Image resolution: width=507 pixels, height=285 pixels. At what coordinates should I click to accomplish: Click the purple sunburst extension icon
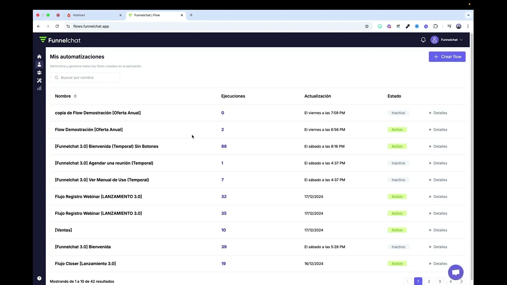pyautogui.click(x=389, y=26)
